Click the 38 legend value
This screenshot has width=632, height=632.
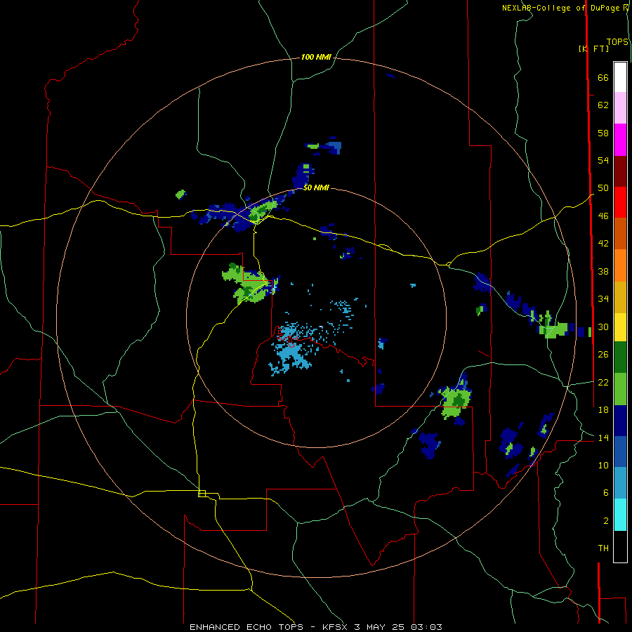[603, 271]
